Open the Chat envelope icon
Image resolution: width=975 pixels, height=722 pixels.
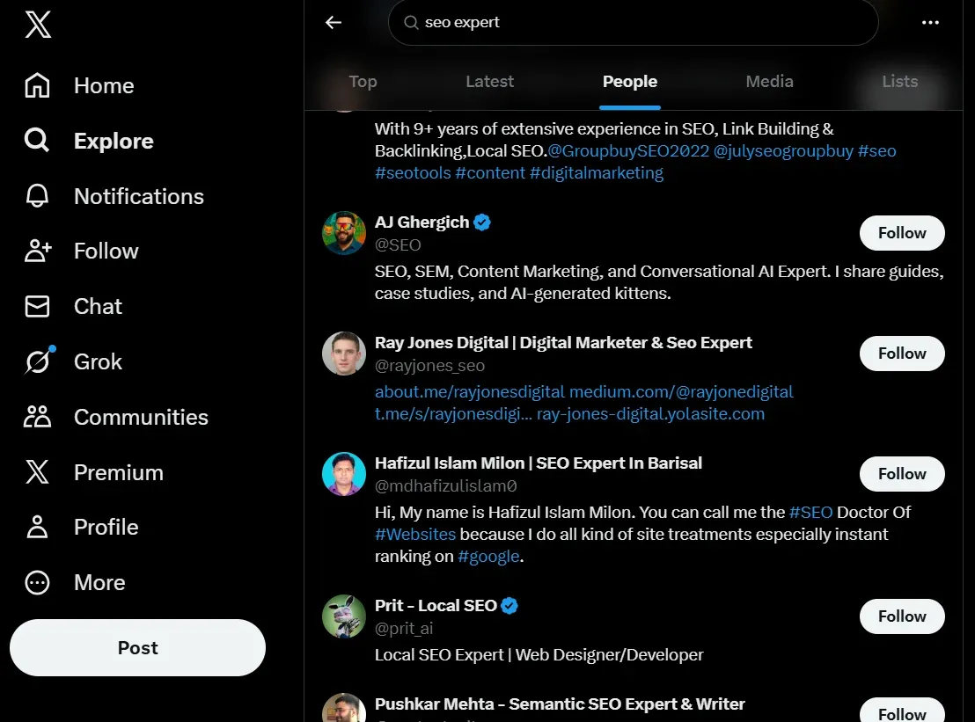tap(36, 306)
